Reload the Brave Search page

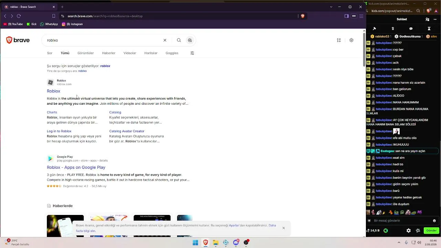pos(19,16)
